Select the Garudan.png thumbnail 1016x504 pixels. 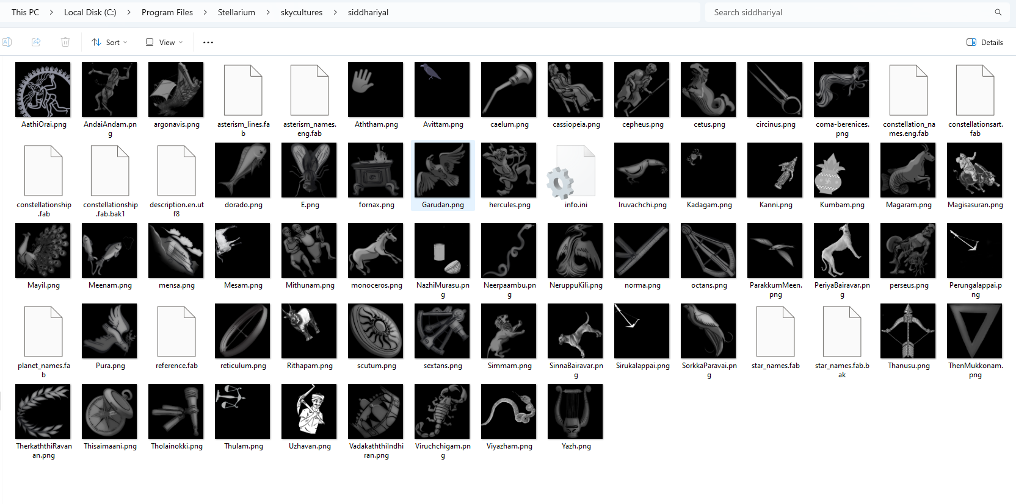coord(443,171)
